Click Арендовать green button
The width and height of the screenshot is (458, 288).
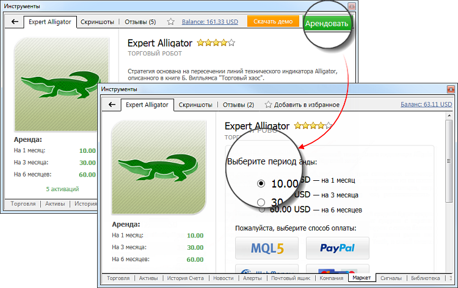(327, 24)
